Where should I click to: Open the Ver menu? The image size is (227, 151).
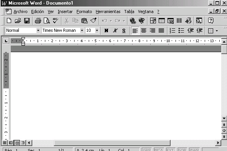coord(51,11)
